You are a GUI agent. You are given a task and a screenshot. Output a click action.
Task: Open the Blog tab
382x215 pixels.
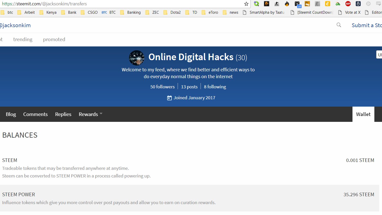(11, 114)
